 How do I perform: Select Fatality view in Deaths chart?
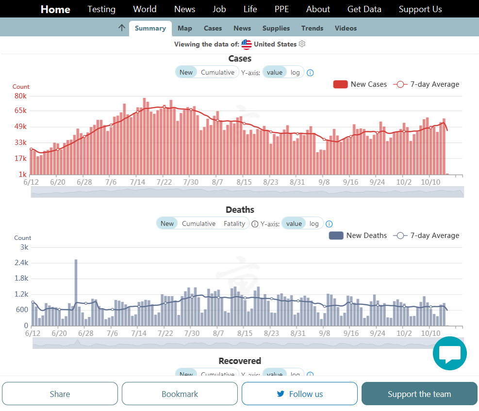pyautogui.click(x=234, y=223)
